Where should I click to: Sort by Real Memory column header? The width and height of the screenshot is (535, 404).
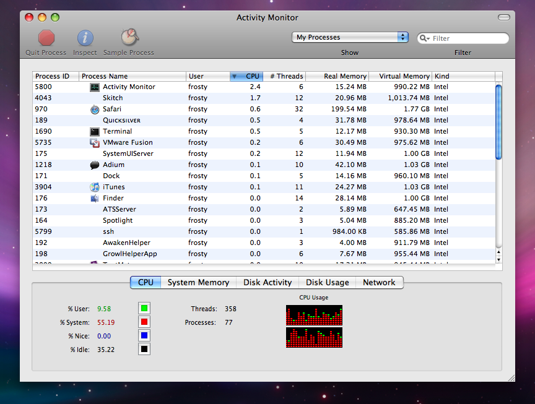(x=337, y=76)
